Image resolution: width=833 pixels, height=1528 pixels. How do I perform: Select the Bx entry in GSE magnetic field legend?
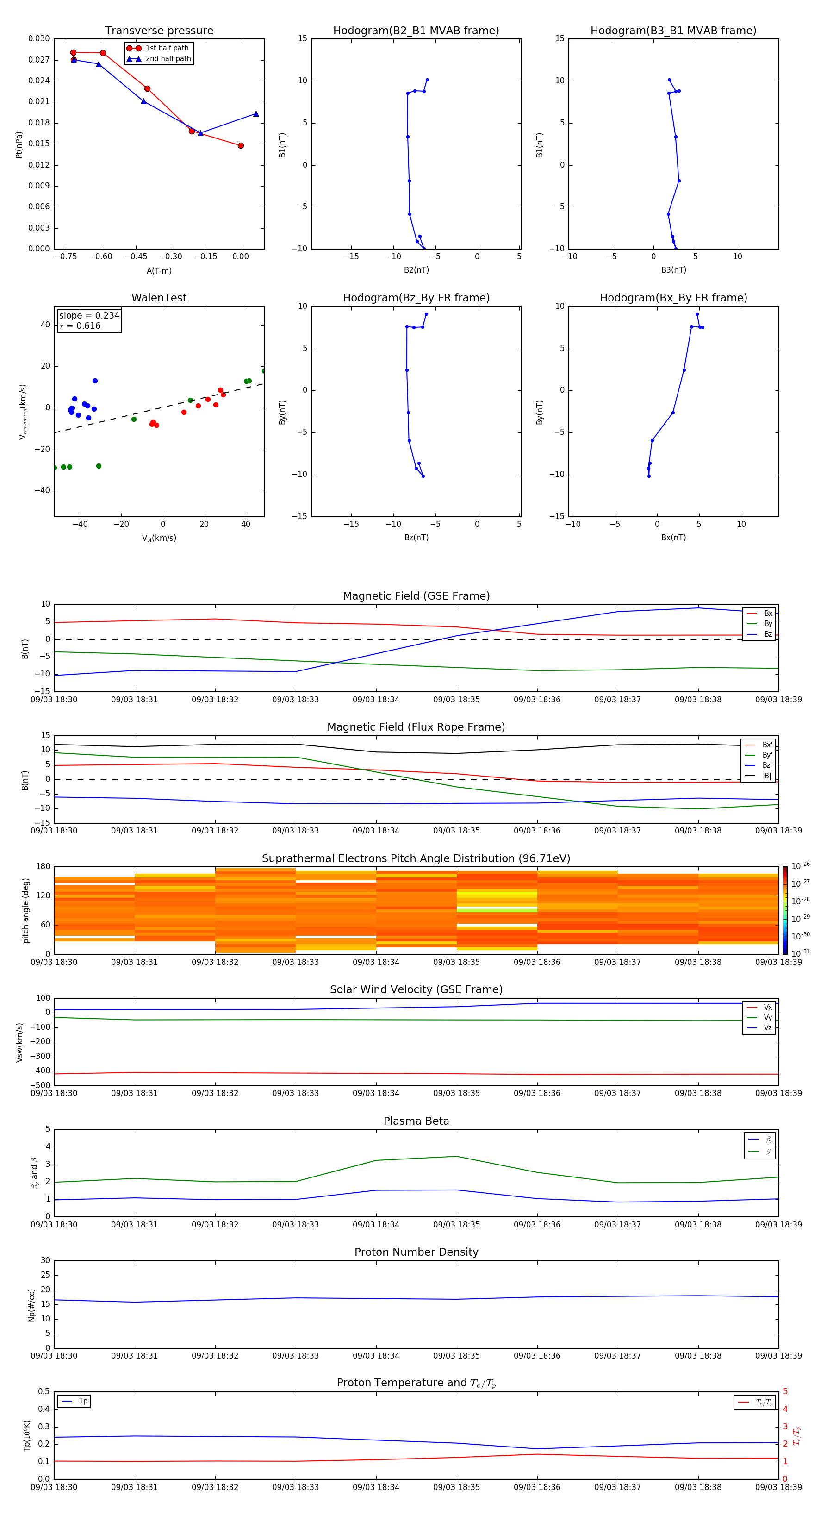(759, 614)
